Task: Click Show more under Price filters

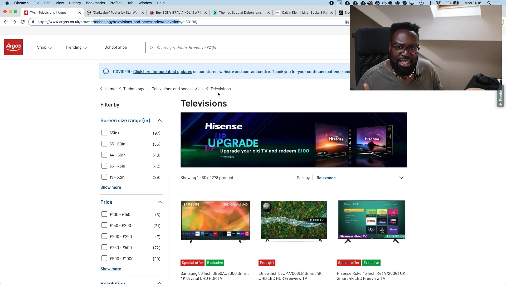Action: pyautogui.click(x=111, y=269)
